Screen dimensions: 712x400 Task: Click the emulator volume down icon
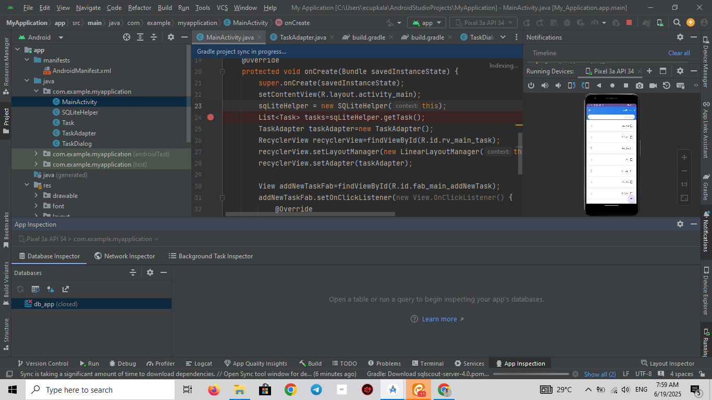[558, 85]
